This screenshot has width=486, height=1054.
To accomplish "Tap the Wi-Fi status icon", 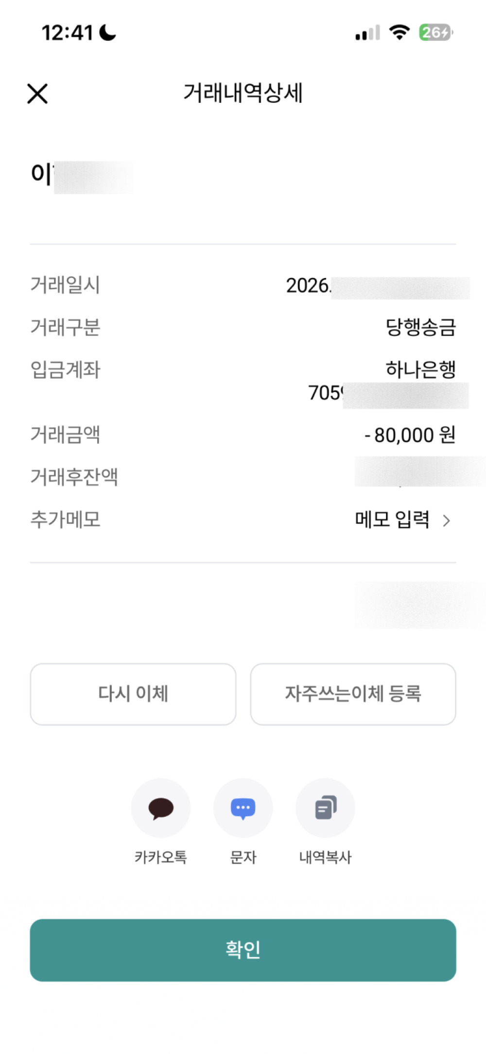I will point(399,33).
